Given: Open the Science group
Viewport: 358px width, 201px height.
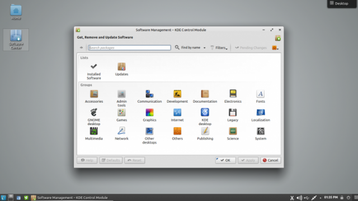Looking at the screenshot, I should pos(233,133).
